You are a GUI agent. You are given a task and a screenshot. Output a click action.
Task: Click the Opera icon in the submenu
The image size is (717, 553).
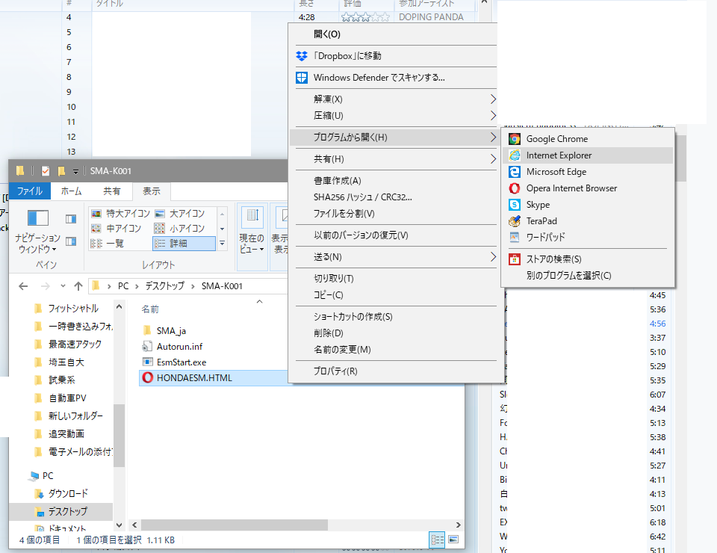click(515, 188)
